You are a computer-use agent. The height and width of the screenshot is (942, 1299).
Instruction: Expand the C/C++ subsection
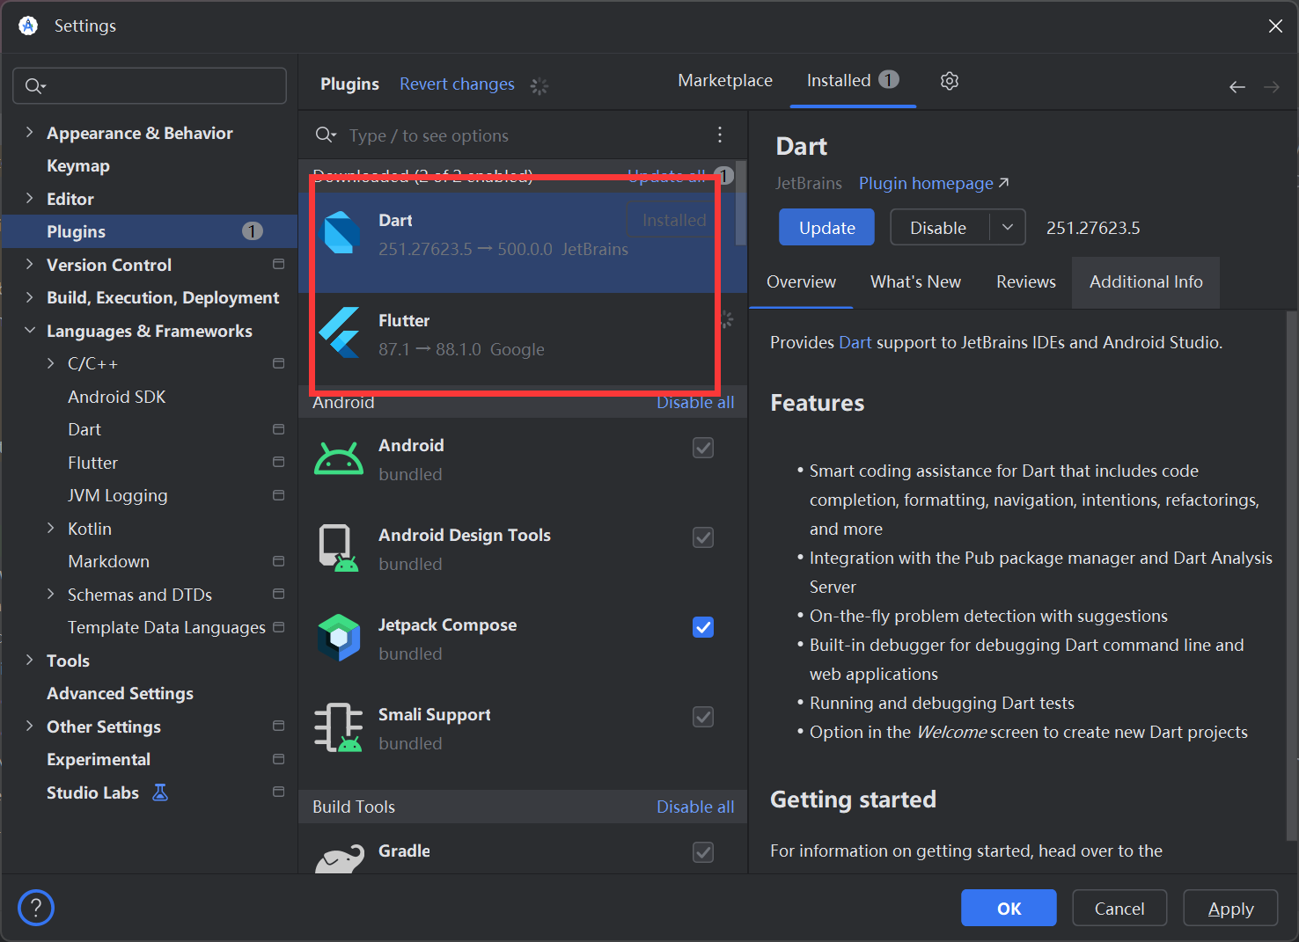point(51,363)
